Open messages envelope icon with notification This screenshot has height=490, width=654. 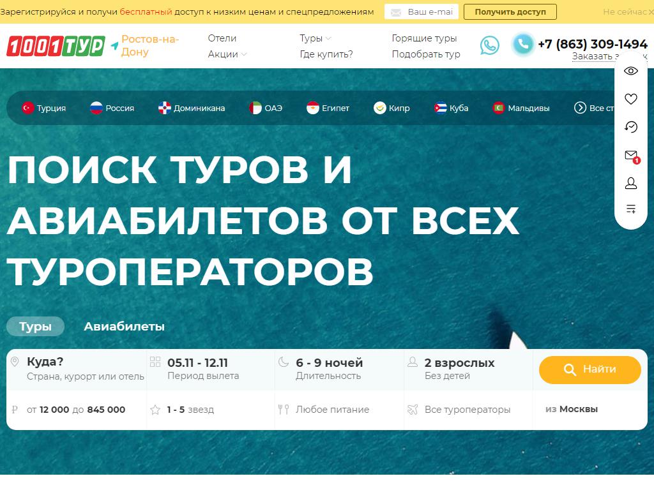[631, 156]
